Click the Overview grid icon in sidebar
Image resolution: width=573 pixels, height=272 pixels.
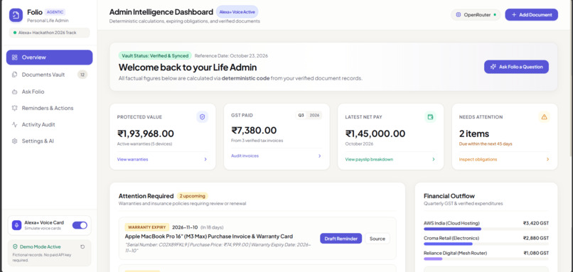tap(15, 58)
